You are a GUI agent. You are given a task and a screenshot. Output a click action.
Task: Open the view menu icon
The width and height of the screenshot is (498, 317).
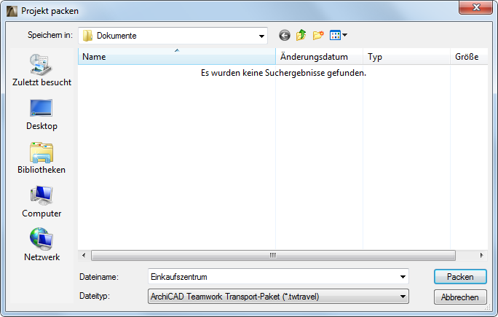click(x=339, y=35)
